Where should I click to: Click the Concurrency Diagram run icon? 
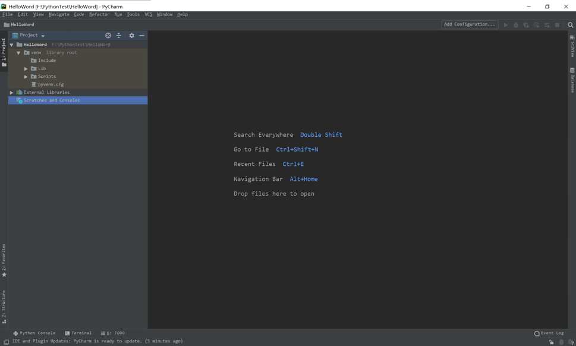coord(547,24)
